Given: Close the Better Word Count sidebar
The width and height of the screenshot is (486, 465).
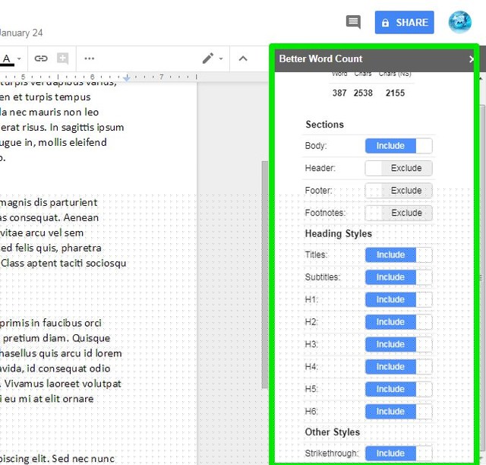Looking at the screenshot, I should (472, 59).
